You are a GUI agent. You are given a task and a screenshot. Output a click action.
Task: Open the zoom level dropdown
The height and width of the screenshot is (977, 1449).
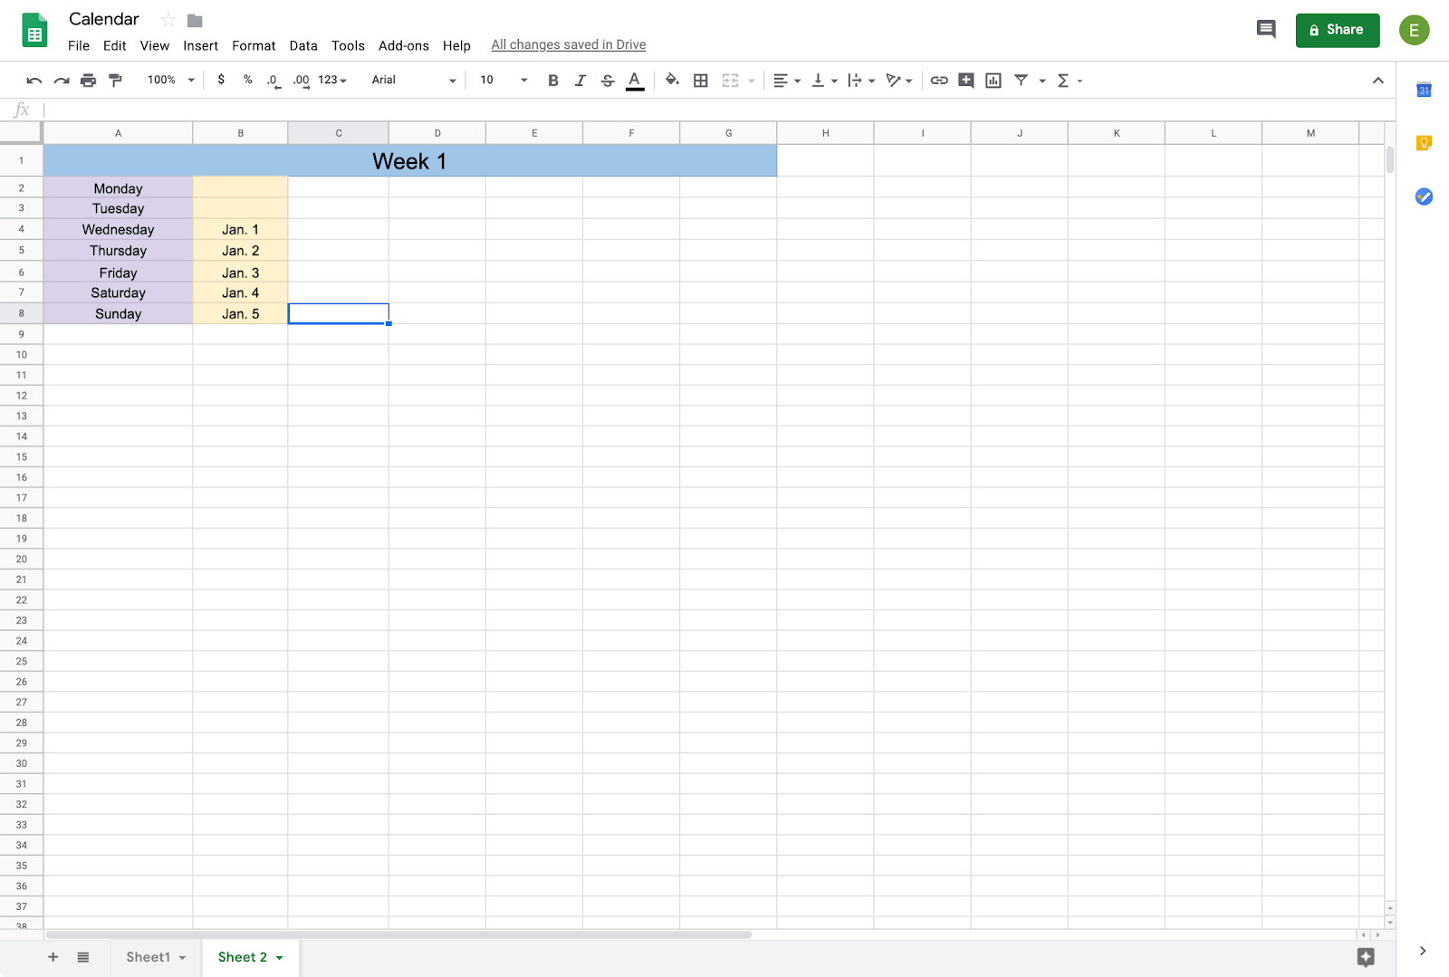[171, 80]
